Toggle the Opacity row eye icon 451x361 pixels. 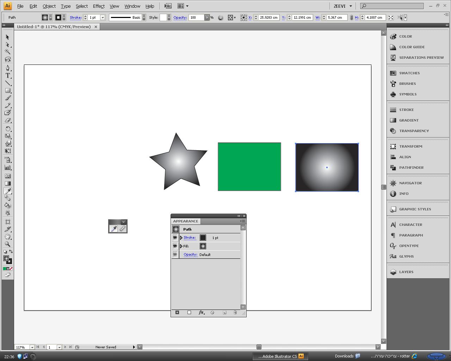pos(175,255)
